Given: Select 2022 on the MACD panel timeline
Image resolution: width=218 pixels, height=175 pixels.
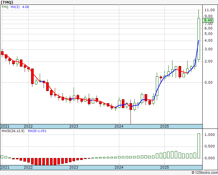Looking at the screenshot, I should [x=28, y=167].
